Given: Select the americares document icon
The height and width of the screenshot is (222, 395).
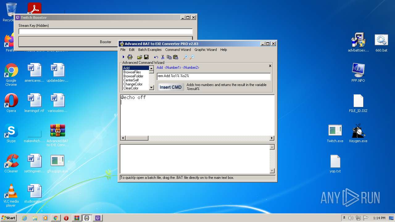Looking at the screenshot, I should (x=34, y=73).
